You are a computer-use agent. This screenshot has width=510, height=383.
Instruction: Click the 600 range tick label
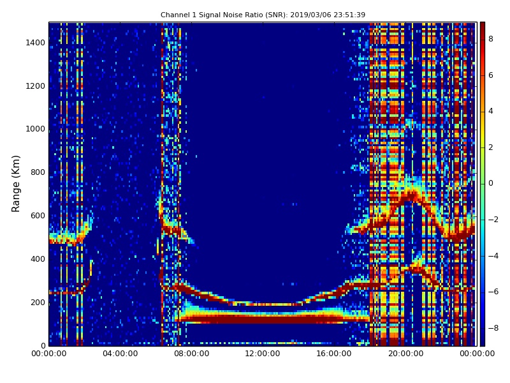pyautogui.click(x=38, y=216)
